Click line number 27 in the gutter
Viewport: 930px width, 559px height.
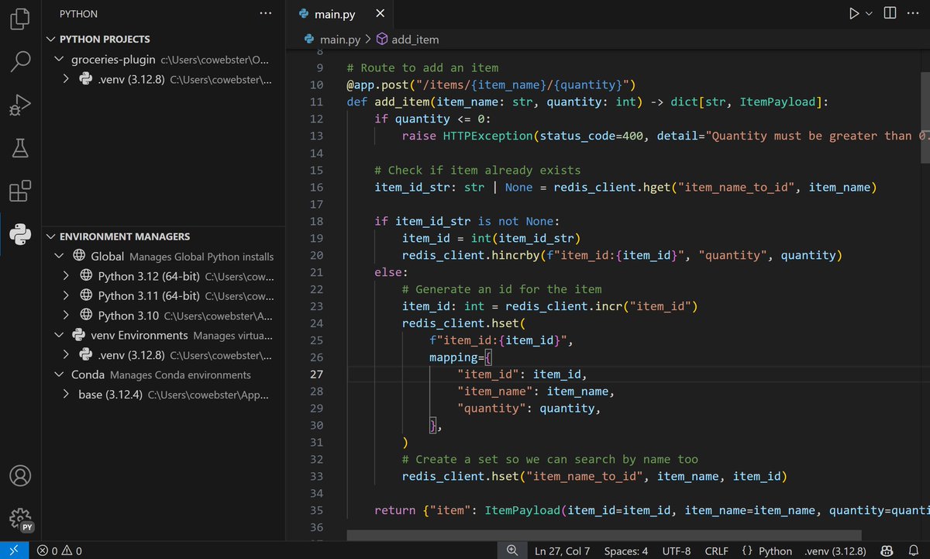(316, 374)
